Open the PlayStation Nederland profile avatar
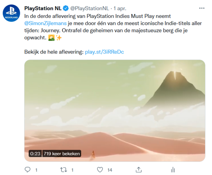This screenshot has height=175, width=212. tap(11, 13)
